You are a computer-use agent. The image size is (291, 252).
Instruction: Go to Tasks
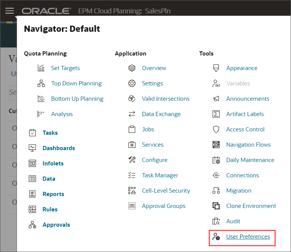click(50, 133)
